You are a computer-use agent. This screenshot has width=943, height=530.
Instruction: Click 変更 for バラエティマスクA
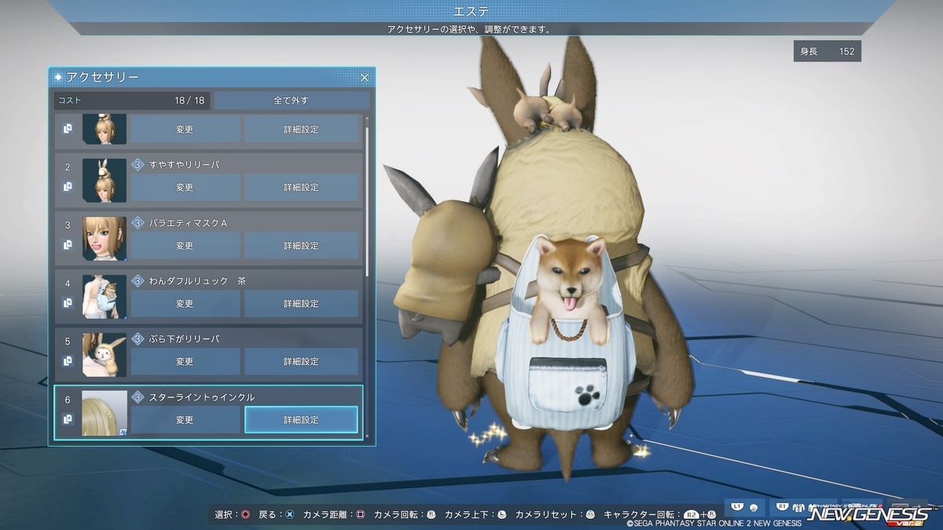pyautogui.click(x=185, y=246)
